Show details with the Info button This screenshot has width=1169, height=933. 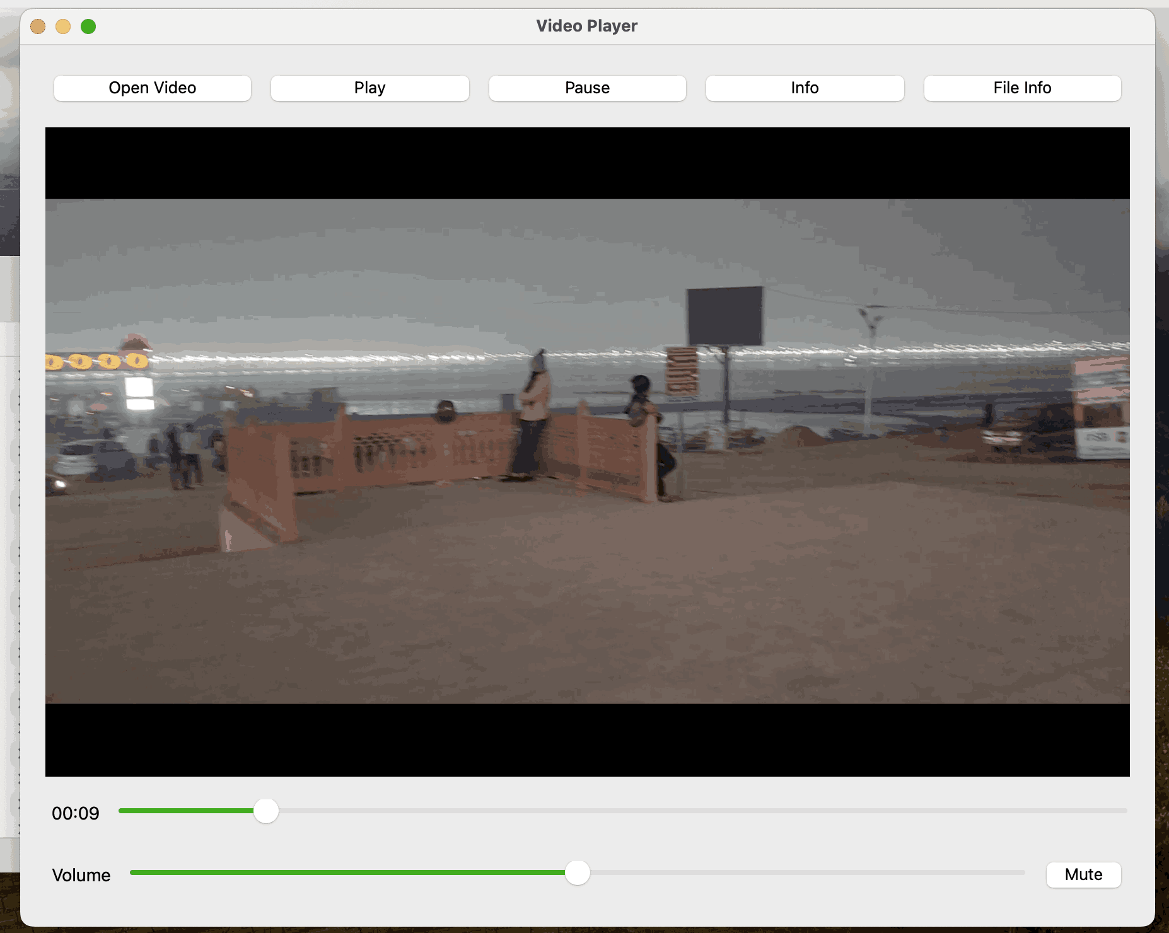coord(805,88)
